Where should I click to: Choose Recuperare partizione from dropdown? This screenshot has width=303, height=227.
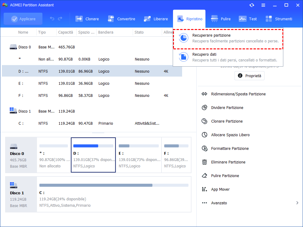point(228,39)
